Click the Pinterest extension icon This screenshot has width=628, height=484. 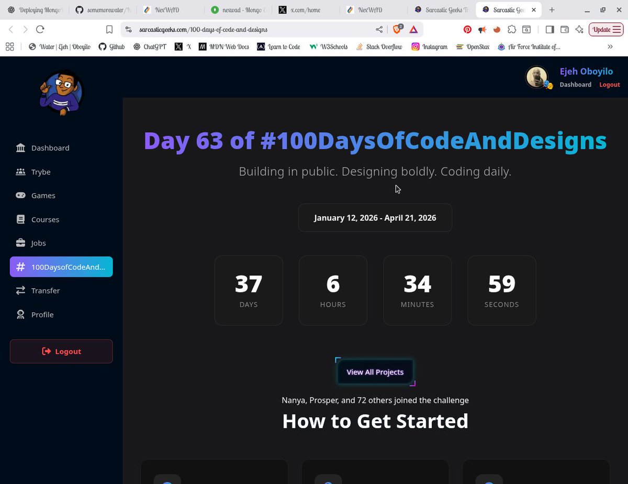(x=467, y=30)
